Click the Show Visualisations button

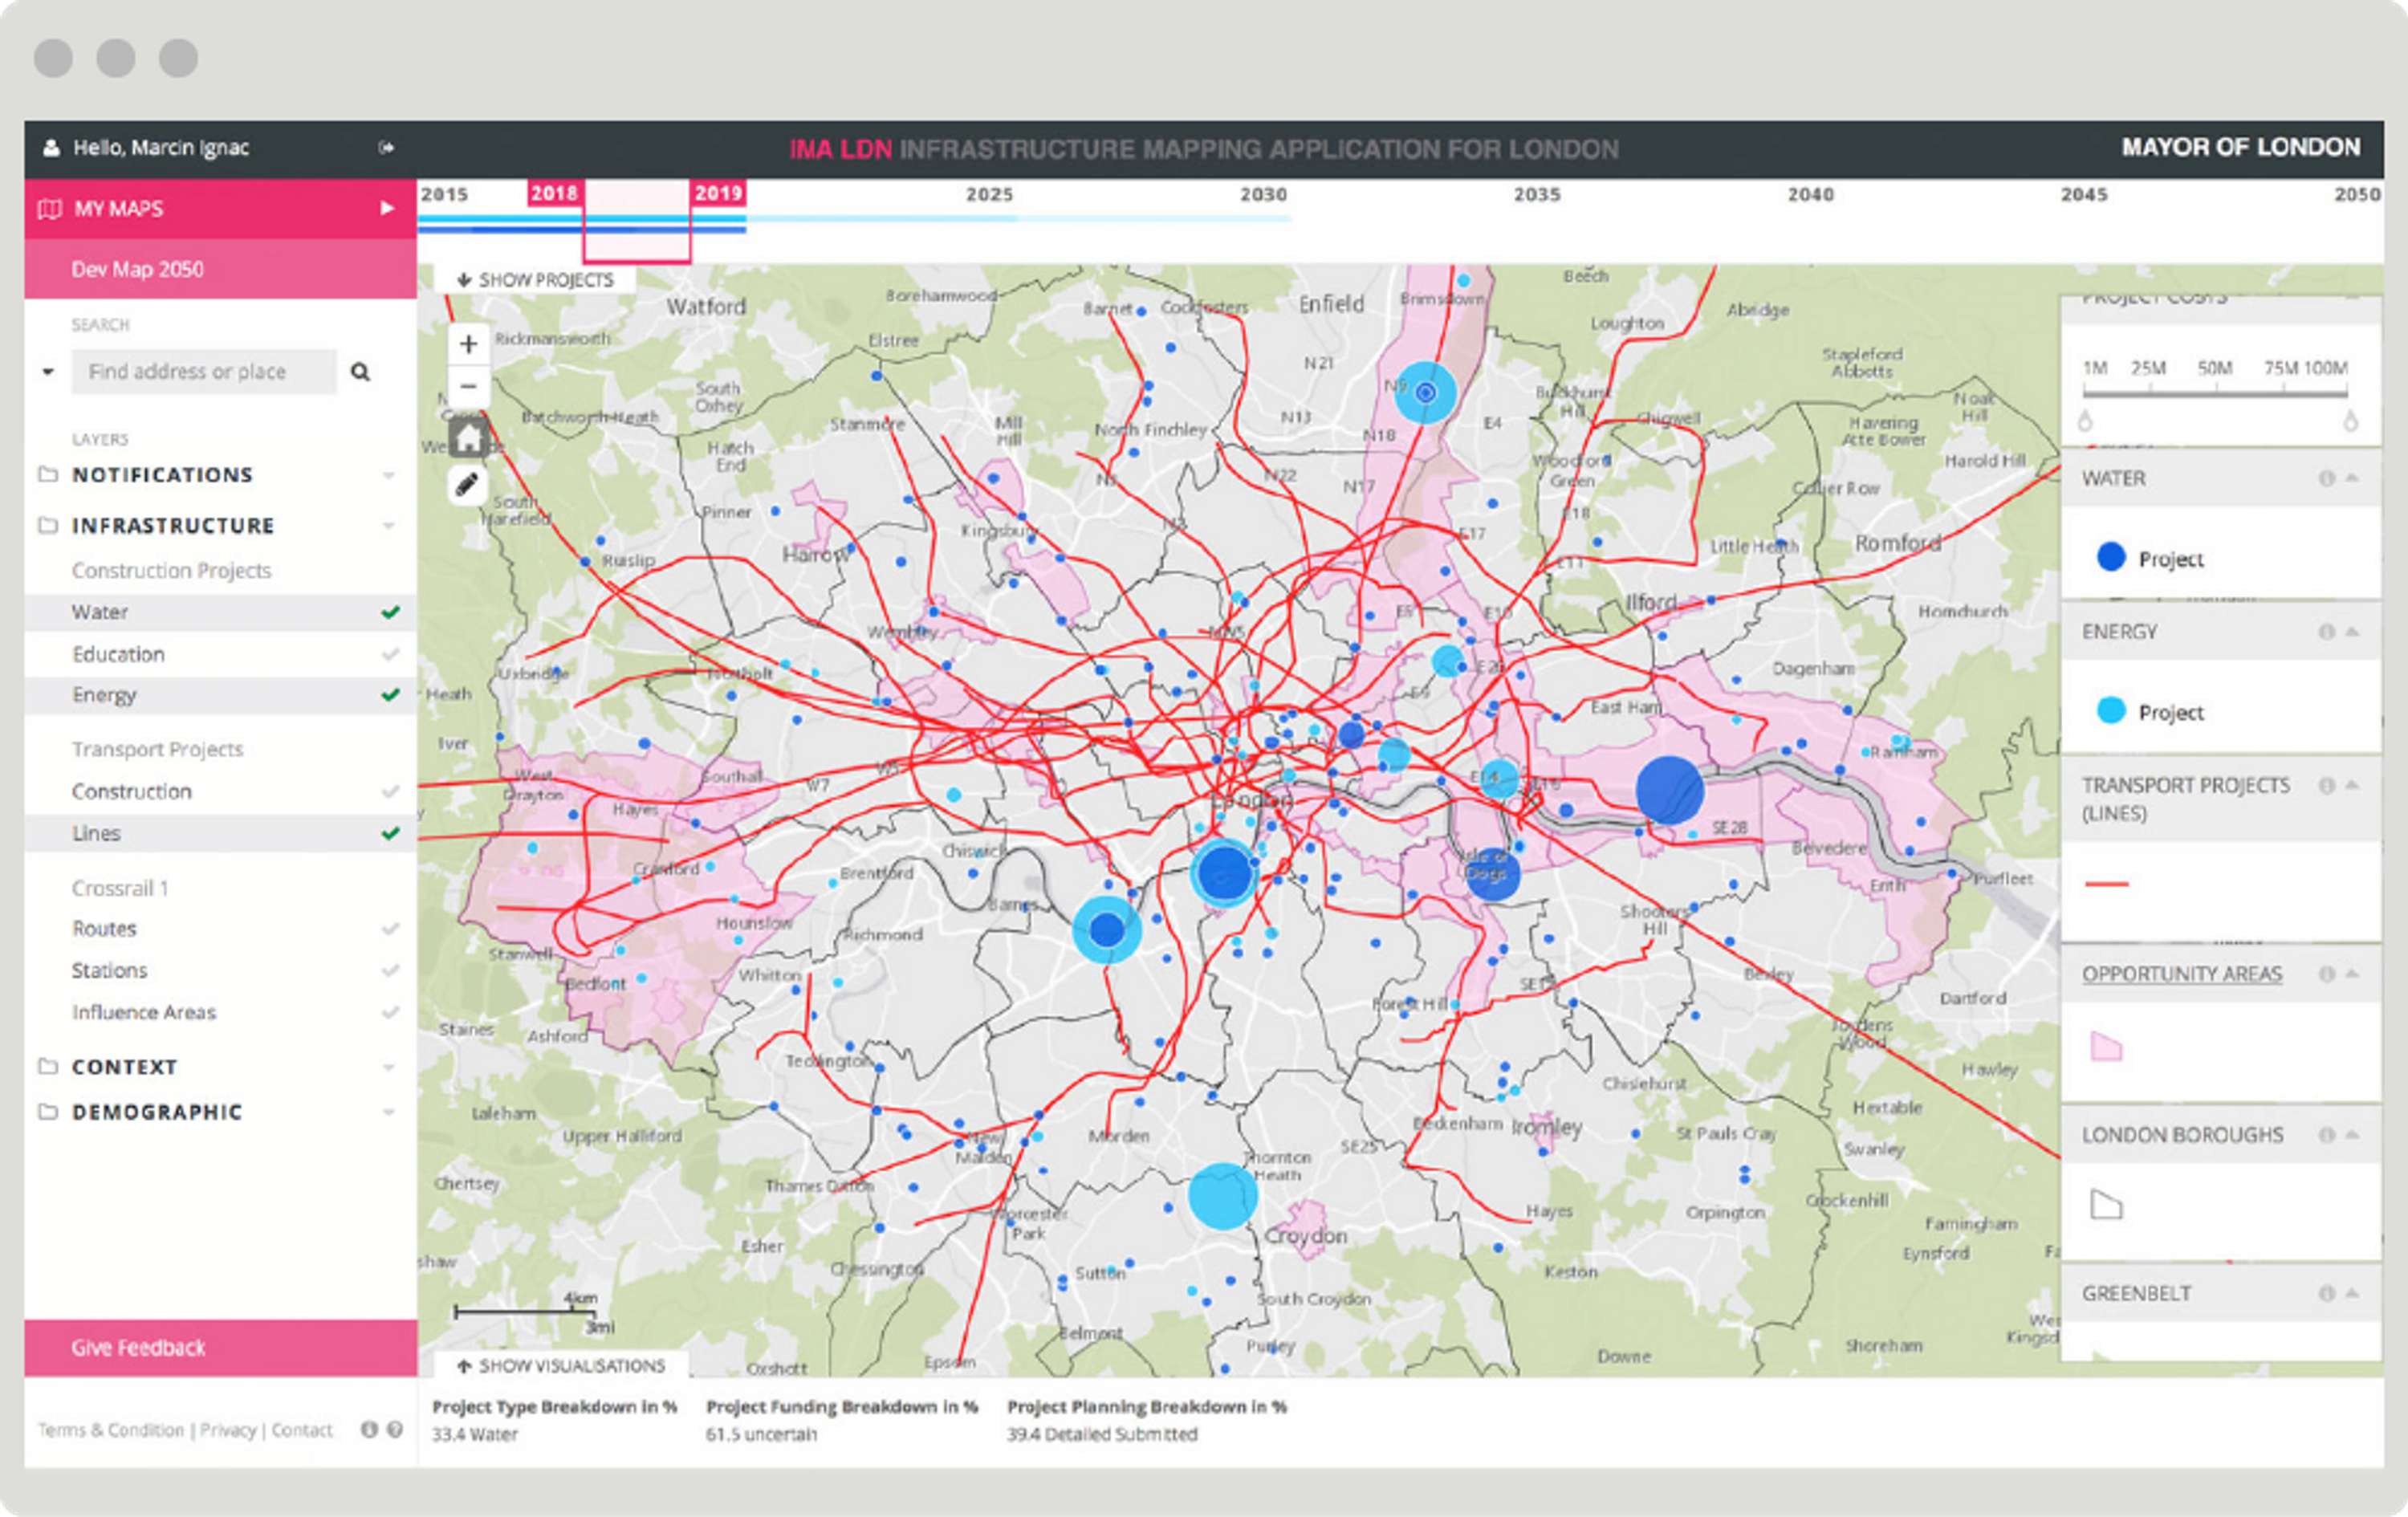(561, 1365)
